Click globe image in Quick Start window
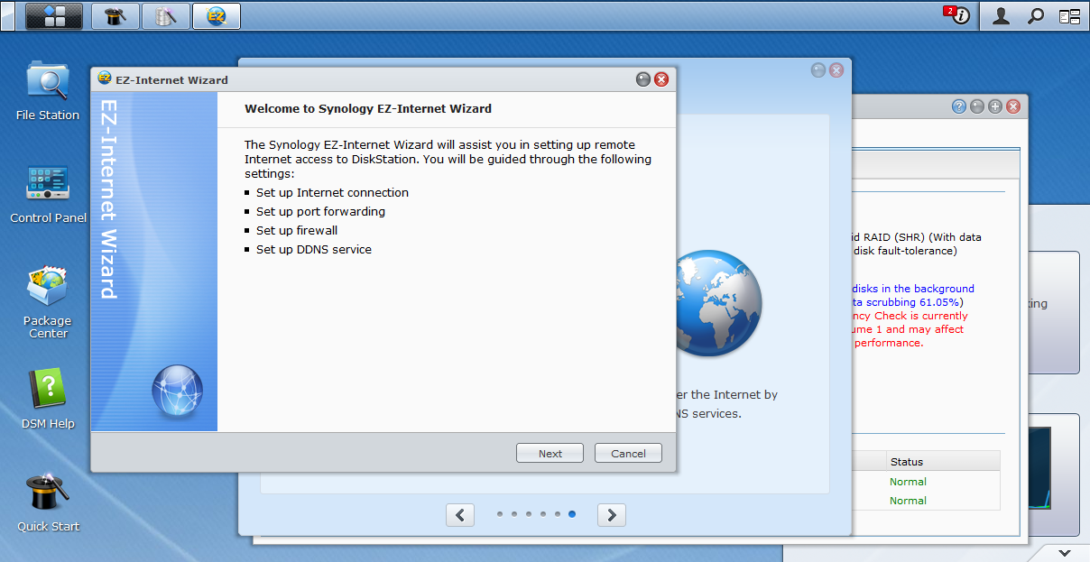The image size is (1090, 562). [719, 302]
